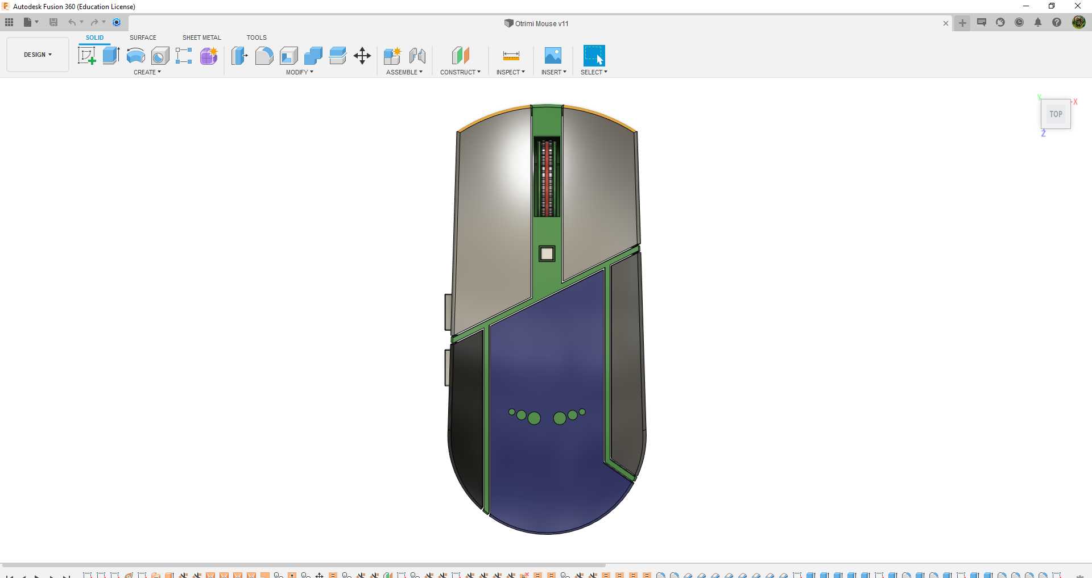Viewport: 1092px width, 578px height.
Task: Click the timeline Play button
Action: [37, 576]
